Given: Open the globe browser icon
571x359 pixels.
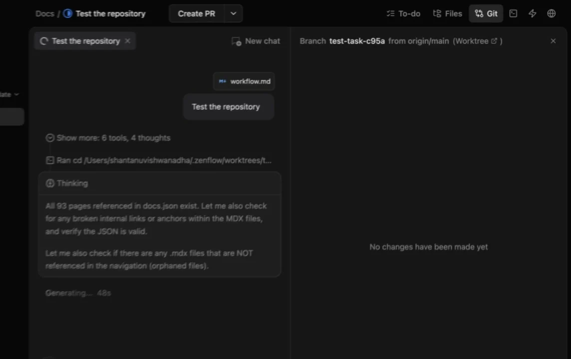Looking at the screenshot, I should pos(552,13).
